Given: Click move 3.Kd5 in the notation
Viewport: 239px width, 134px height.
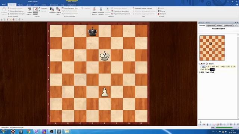Looking at the screenshot, I should [212, 67].
